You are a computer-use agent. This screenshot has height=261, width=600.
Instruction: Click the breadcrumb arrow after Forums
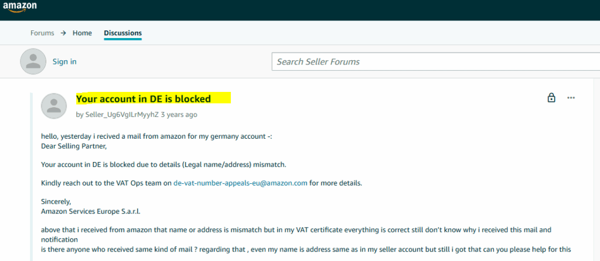[x=63, y=33]
